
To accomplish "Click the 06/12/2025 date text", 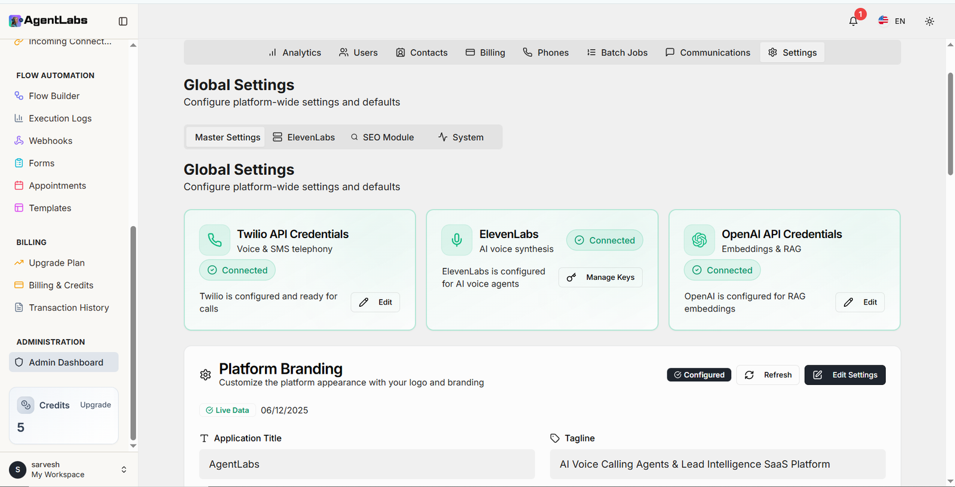I will point(285,410).
